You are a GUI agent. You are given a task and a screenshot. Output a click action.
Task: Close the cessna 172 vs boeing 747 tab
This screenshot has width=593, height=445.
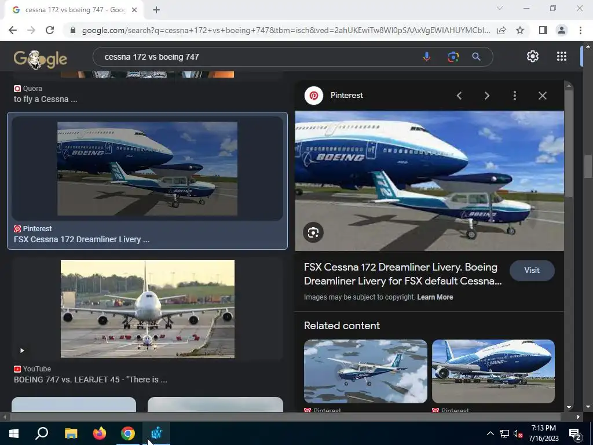(x=134, y=10)
